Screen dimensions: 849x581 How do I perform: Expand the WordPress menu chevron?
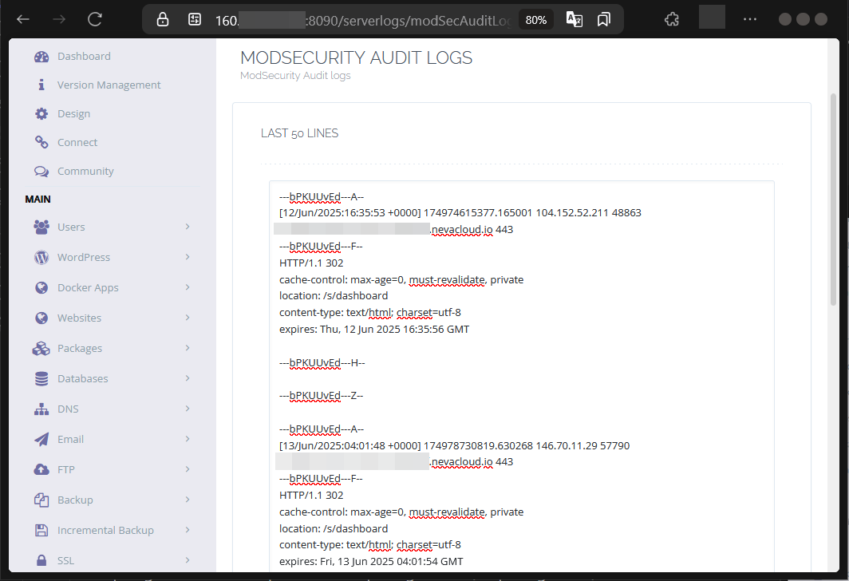click(x=188, y=257)
